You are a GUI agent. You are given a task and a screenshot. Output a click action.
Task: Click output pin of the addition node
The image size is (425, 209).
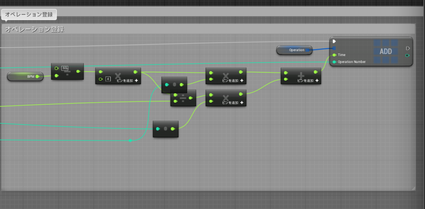316,72
